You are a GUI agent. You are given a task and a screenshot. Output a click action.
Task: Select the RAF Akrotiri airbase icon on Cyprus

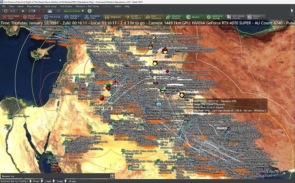(36, 58)
